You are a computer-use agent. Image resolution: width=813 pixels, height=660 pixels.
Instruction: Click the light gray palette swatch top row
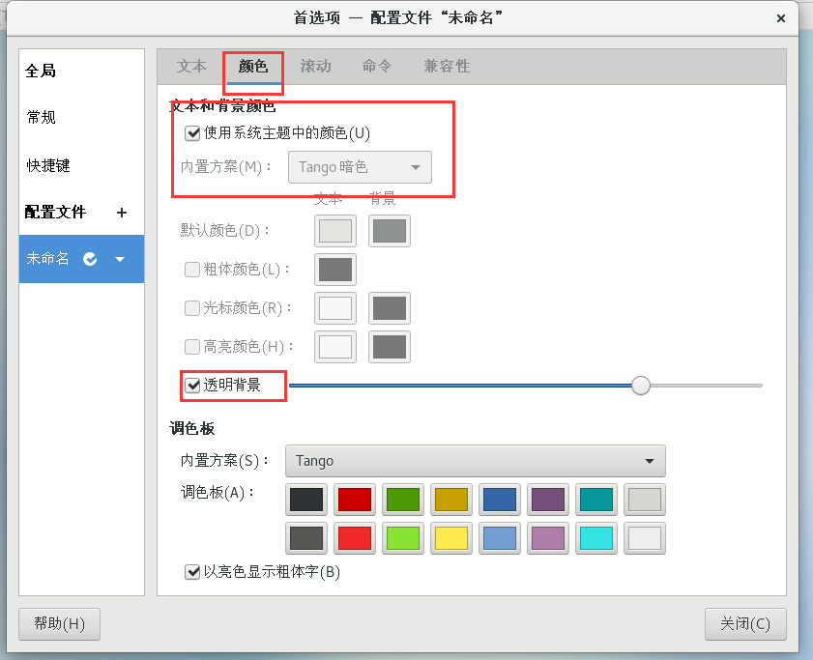[x=645, y=500]
